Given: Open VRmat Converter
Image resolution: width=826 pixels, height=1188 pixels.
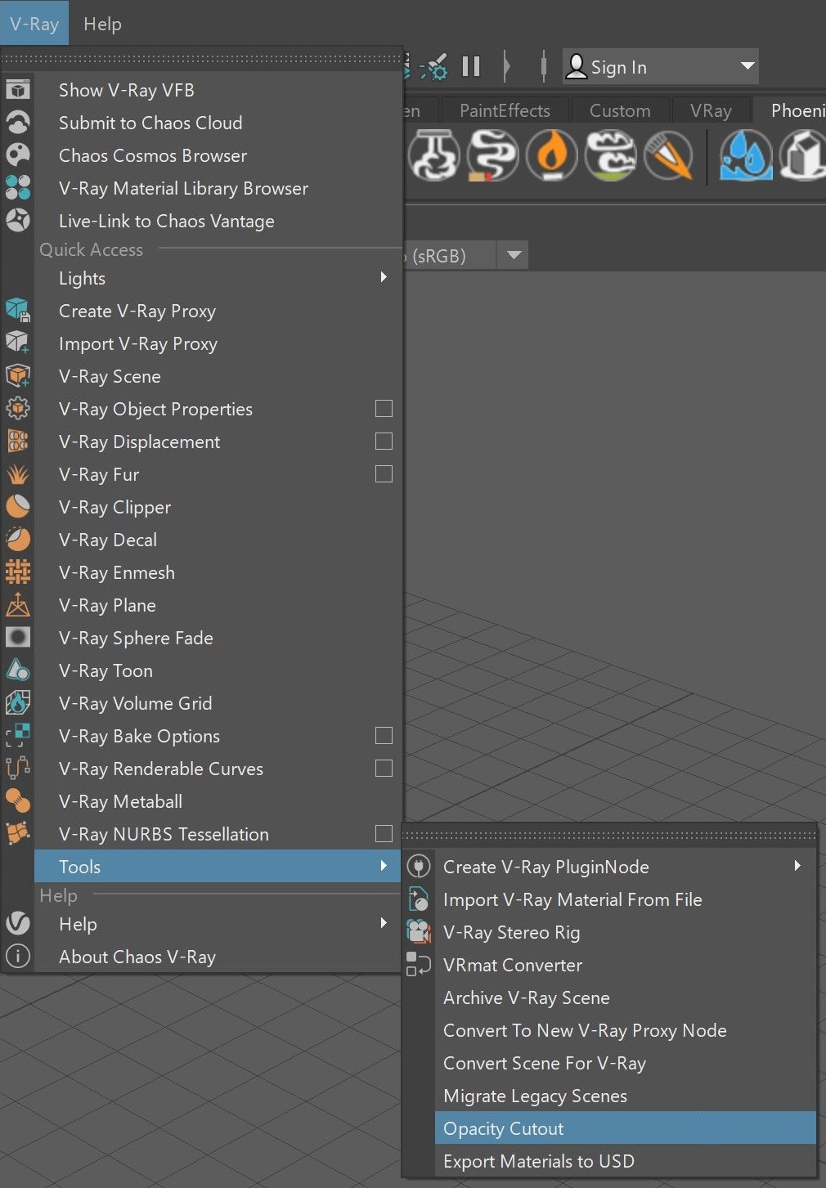Looking at the screenshot, I should pyautogui.click(x=625, y=965).
